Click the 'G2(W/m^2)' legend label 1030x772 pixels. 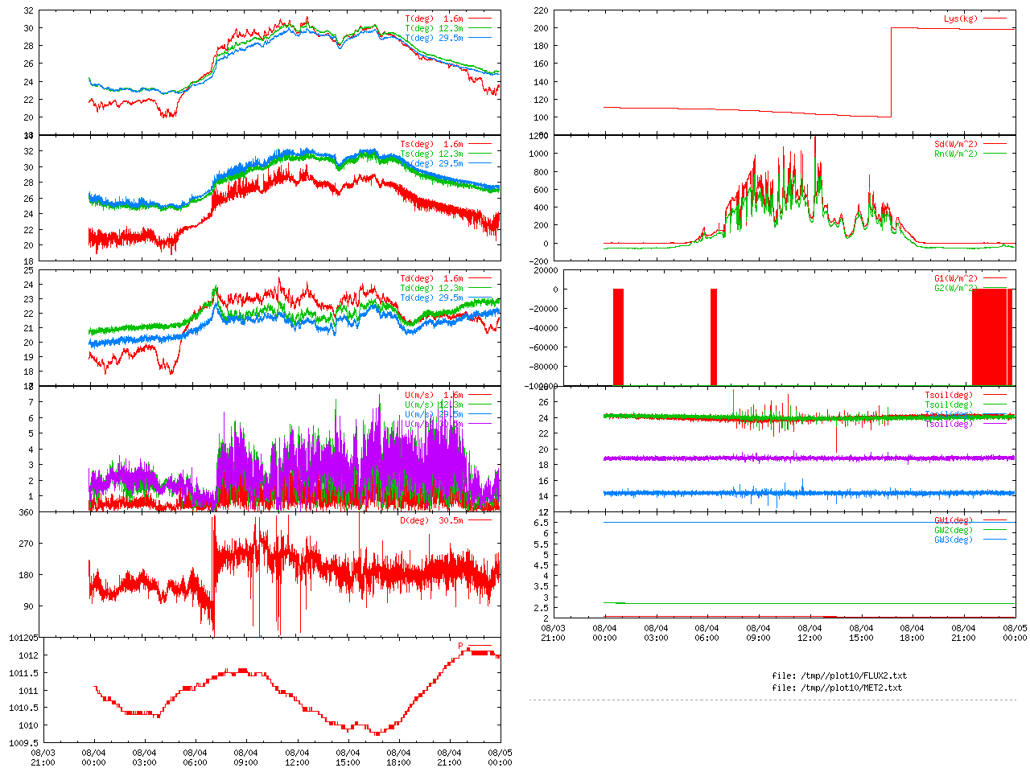(x=956, y=289)
